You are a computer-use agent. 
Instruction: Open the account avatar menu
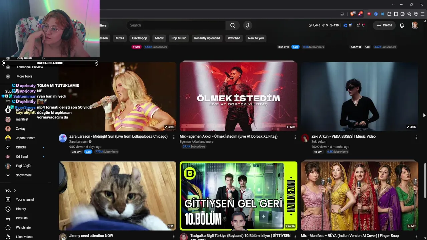tap(415, 25)
